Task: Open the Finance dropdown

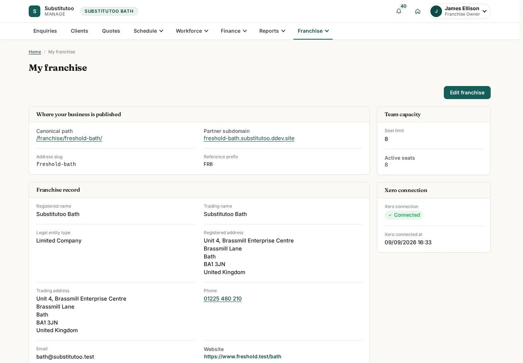Action: (234, 31)
